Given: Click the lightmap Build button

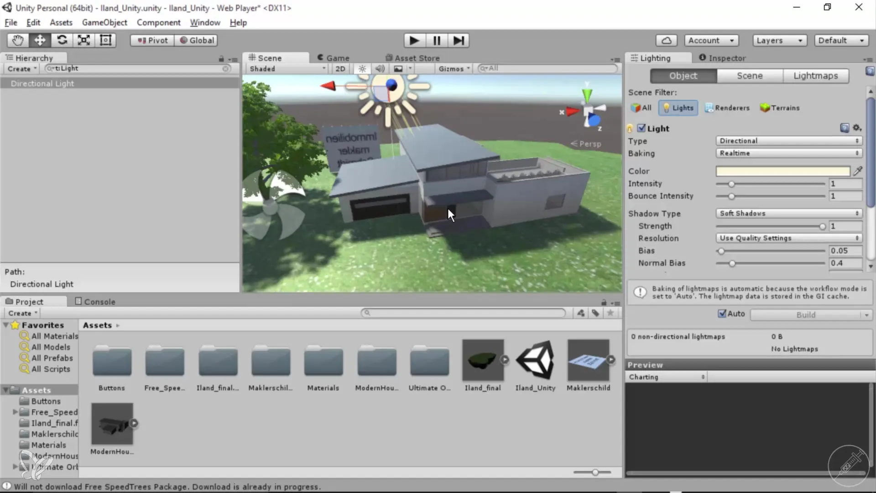Looking at the screenshot, I should [806, 315].
